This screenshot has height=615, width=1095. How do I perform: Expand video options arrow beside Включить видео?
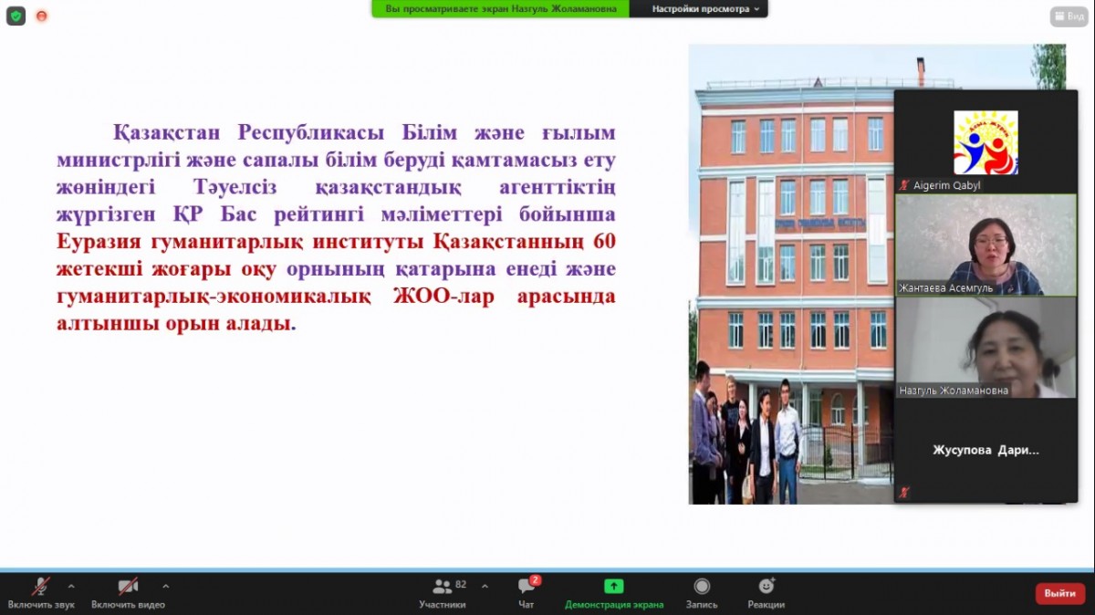click(165, 586)
